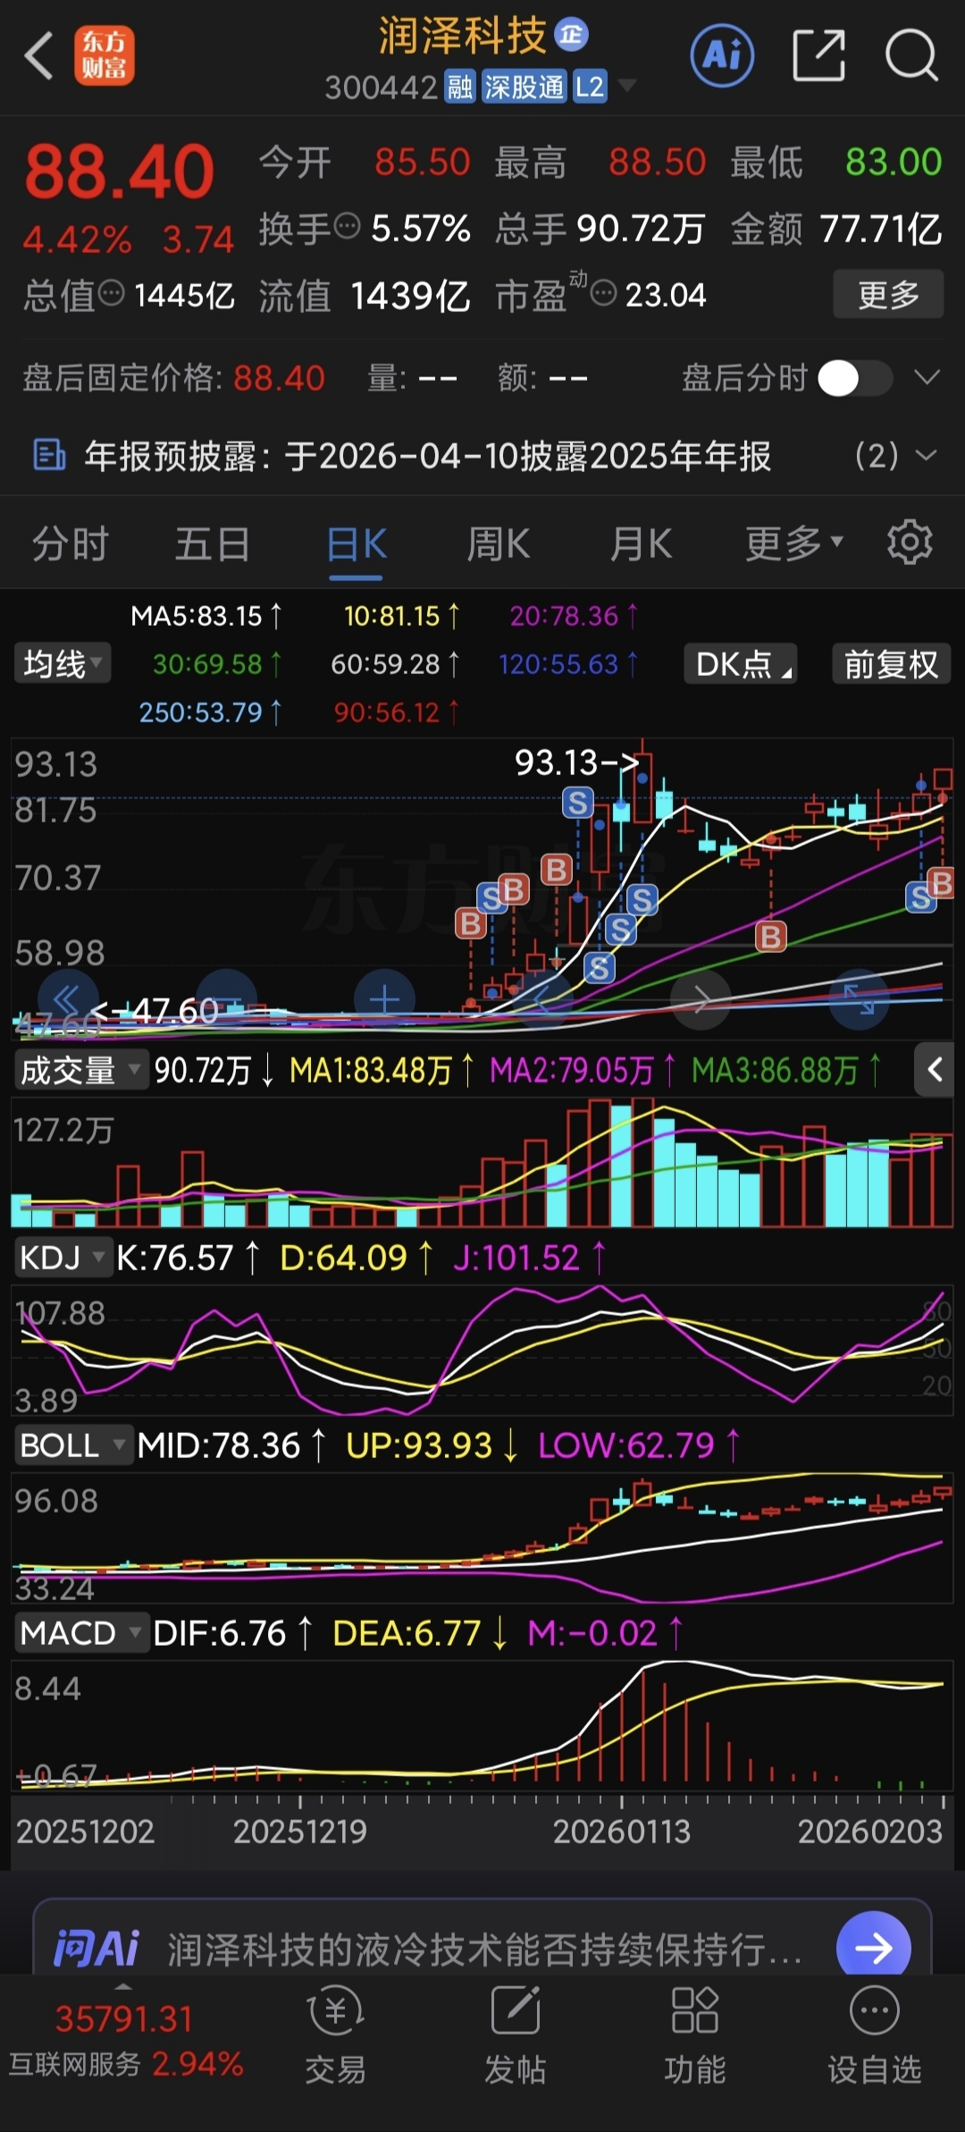This screenshot has height=2132, width=965.
Task: Tap the L2 badge
Action: coord(590,88)
